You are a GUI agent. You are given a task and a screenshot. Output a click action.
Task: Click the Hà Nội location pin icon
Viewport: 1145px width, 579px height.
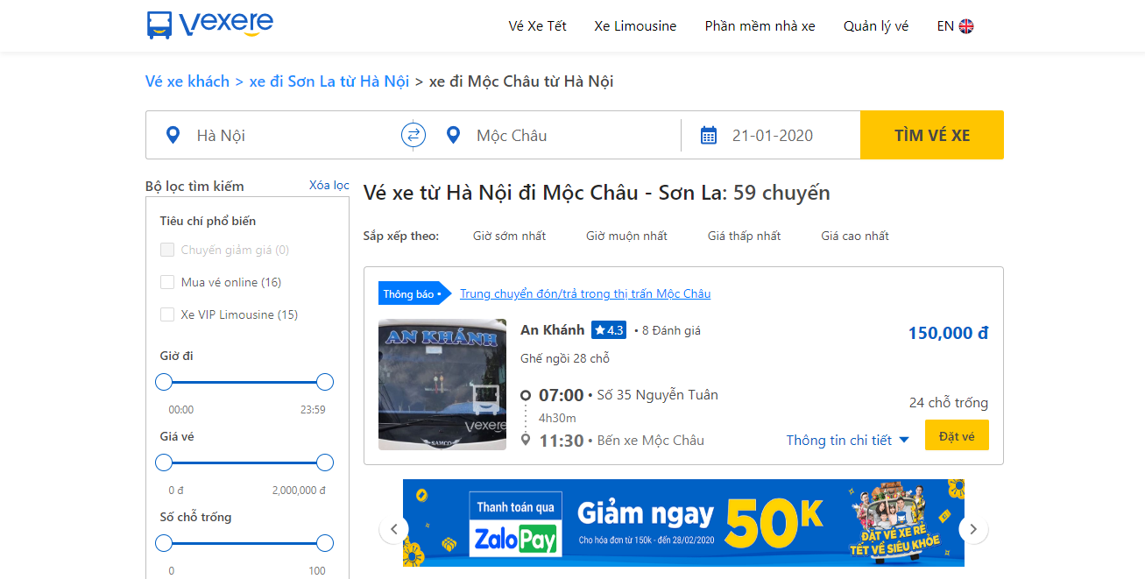tap(173, 135)
